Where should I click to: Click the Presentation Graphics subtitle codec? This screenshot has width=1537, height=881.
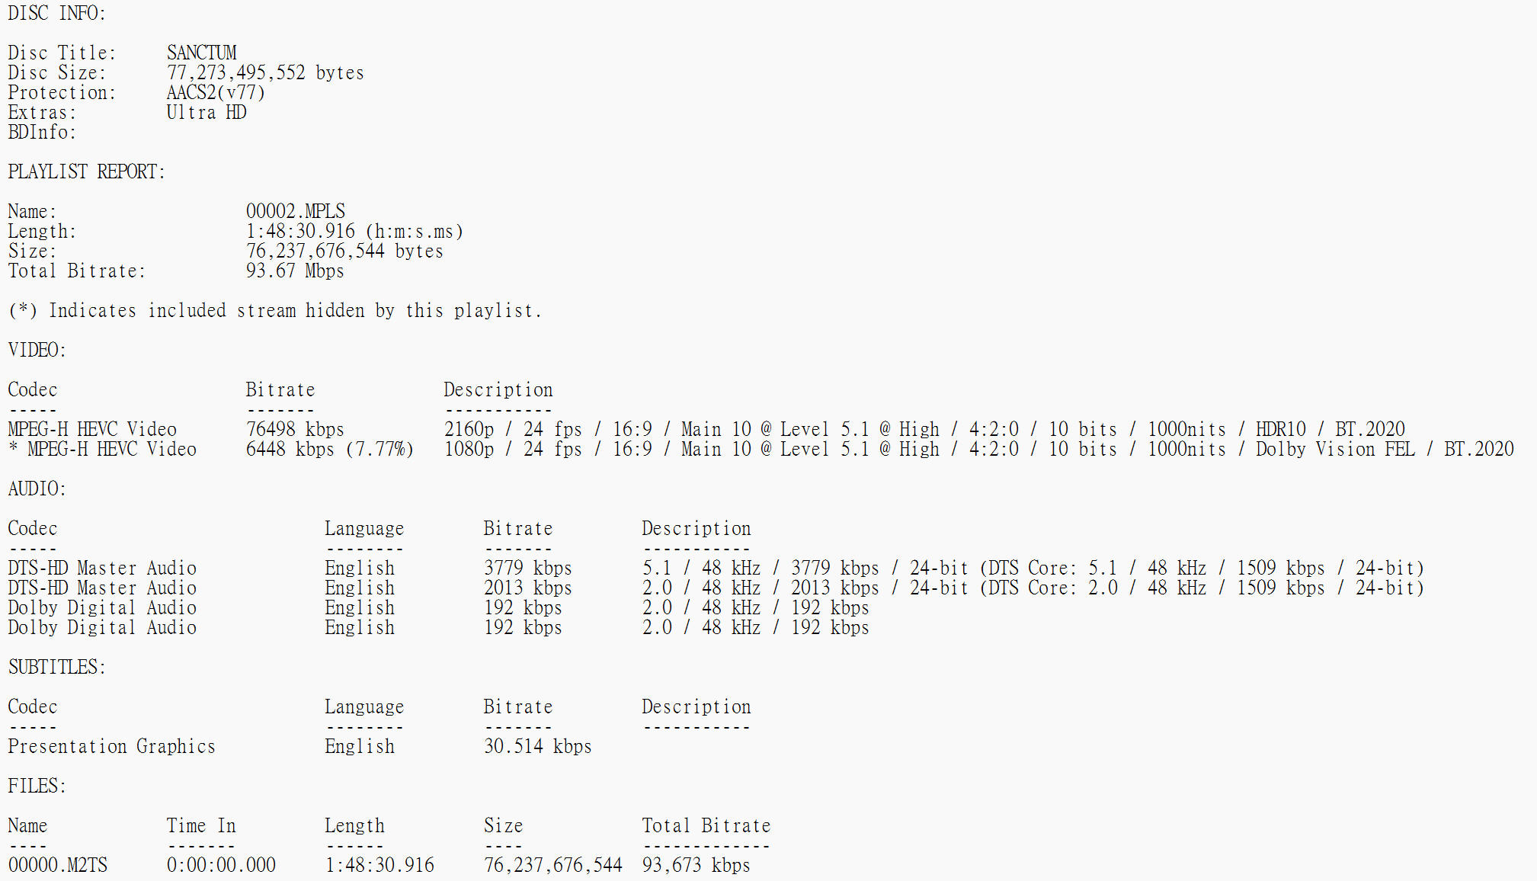pyautogui.click(x=112, y=746)
